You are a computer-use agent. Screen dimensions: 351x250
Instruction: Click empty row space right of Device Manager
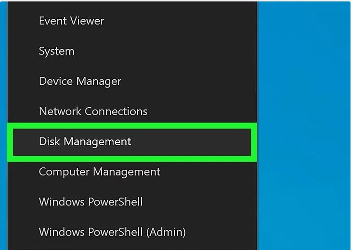[189, 81]
